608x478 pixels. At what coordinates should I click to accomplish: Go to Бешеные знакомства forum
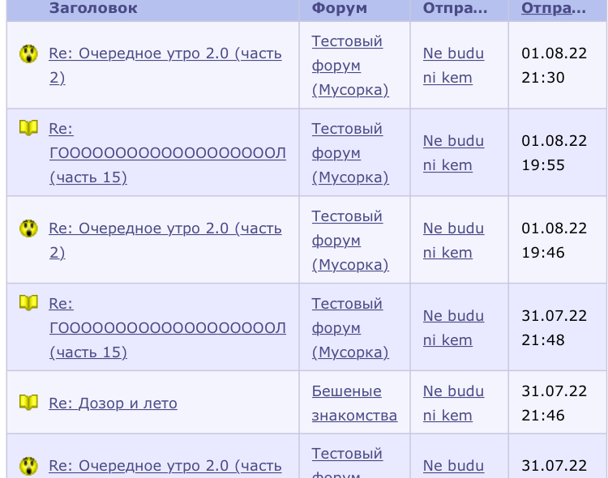tap(354, 403)
